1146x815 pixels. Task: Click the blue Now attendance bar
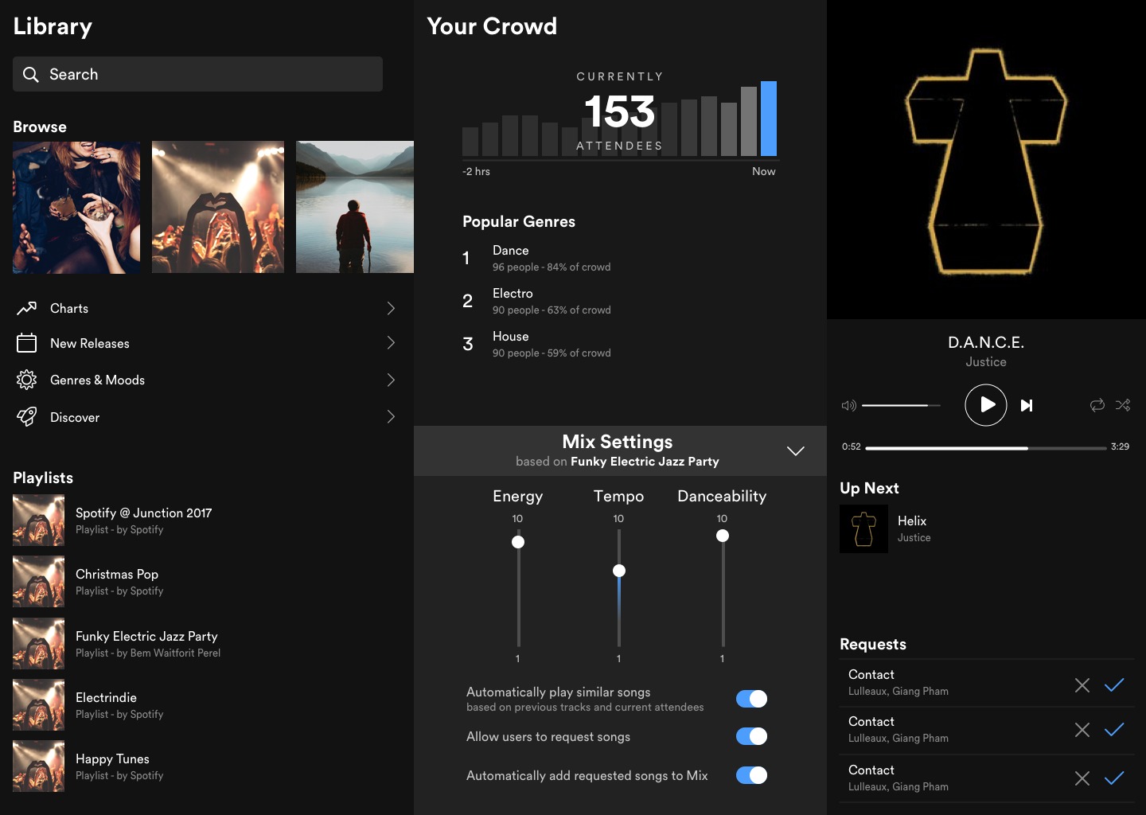pyautogui.click(x=769, y=119)
